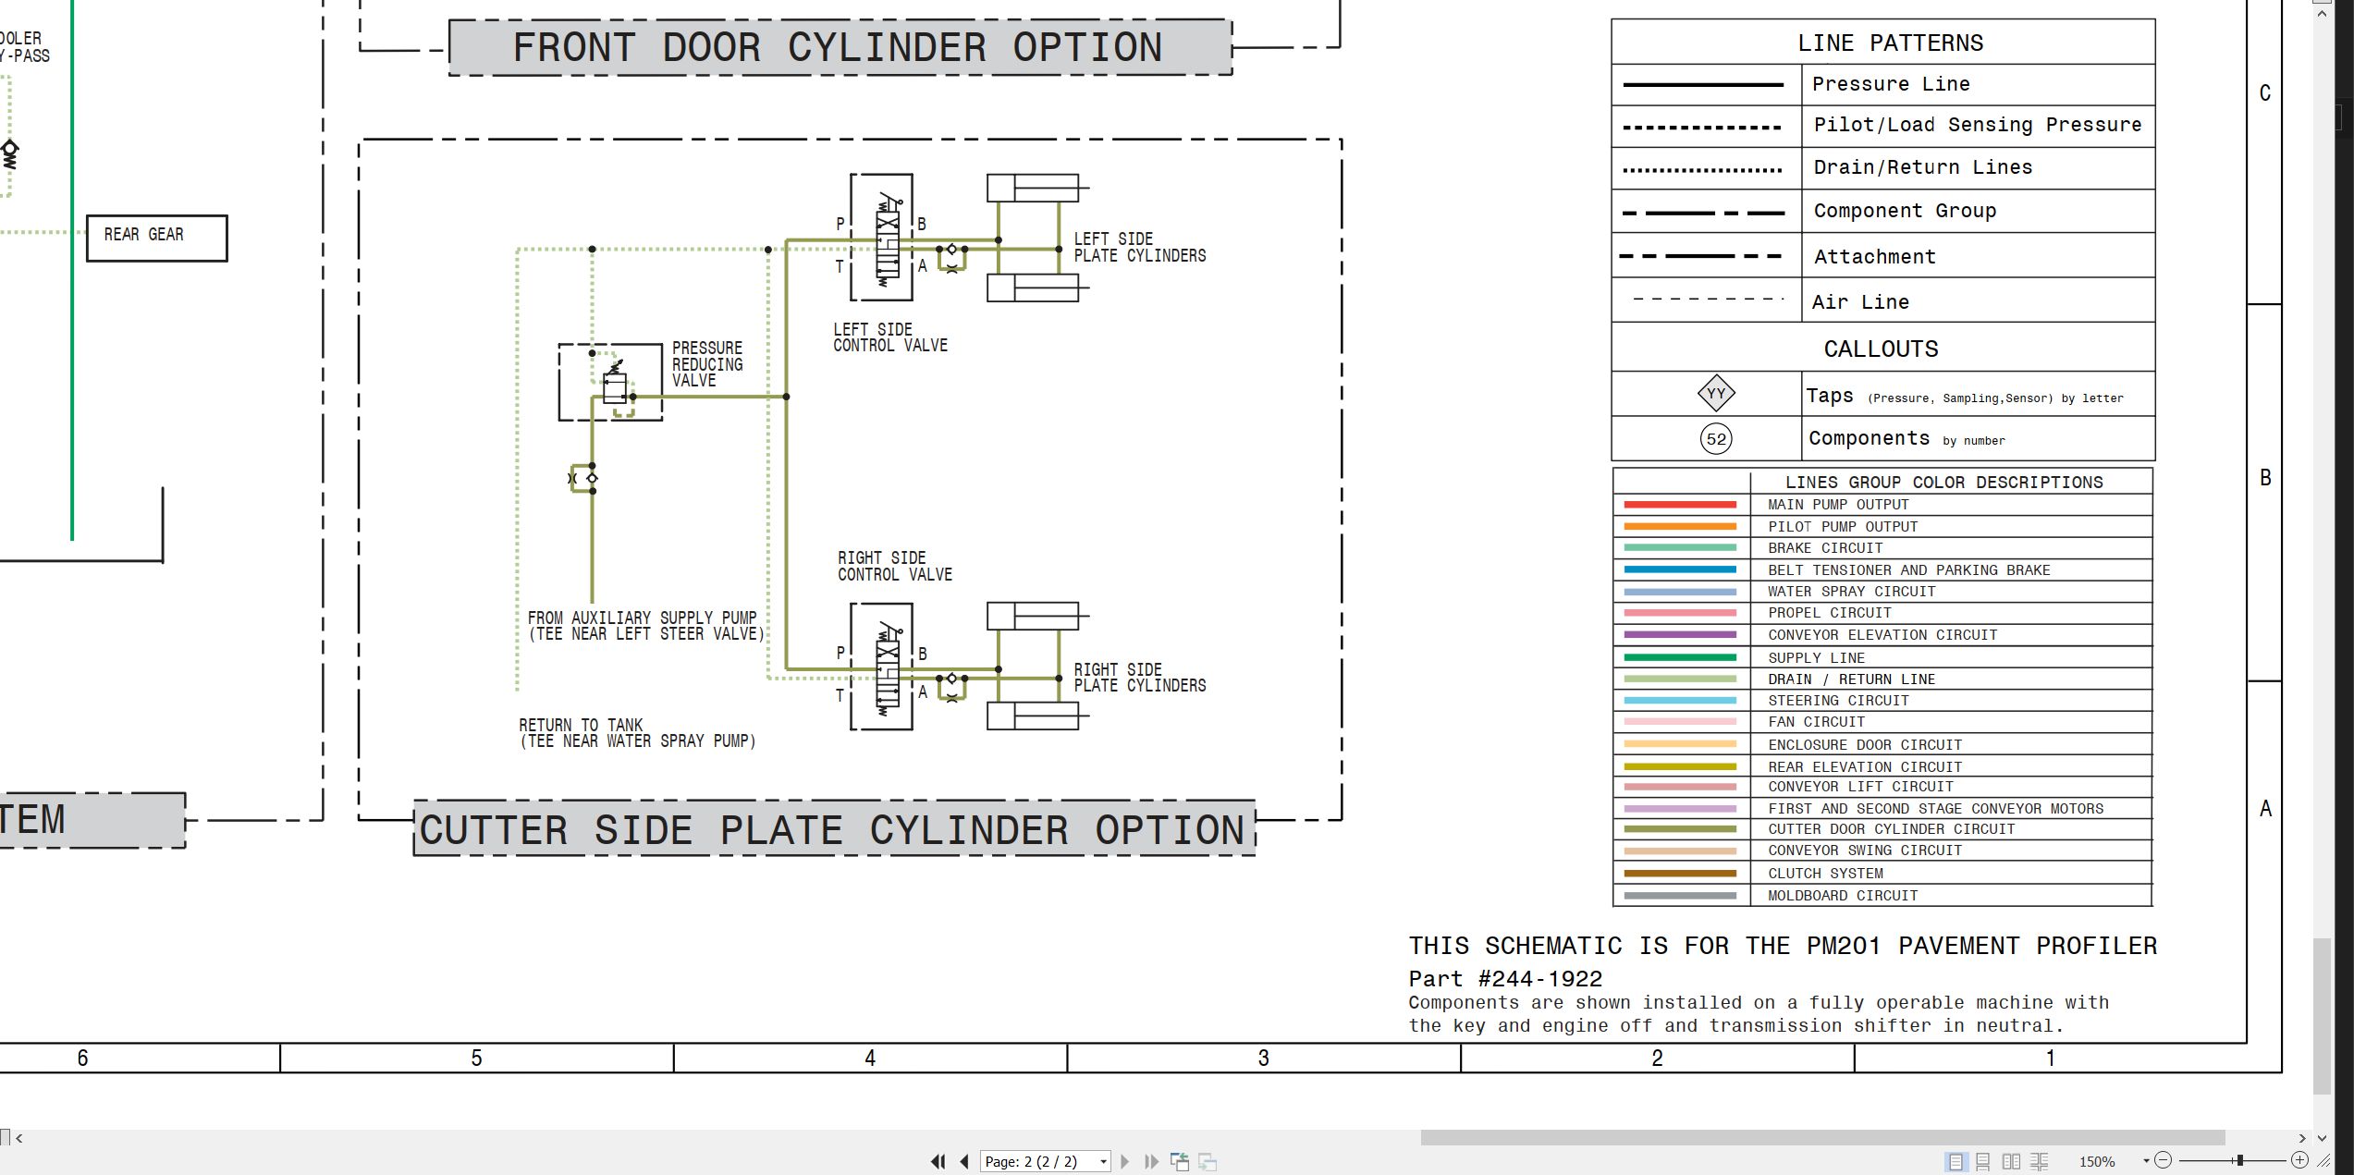Click the Attachment legend entry
2354x1175 pixels.
coord(1874,257)
